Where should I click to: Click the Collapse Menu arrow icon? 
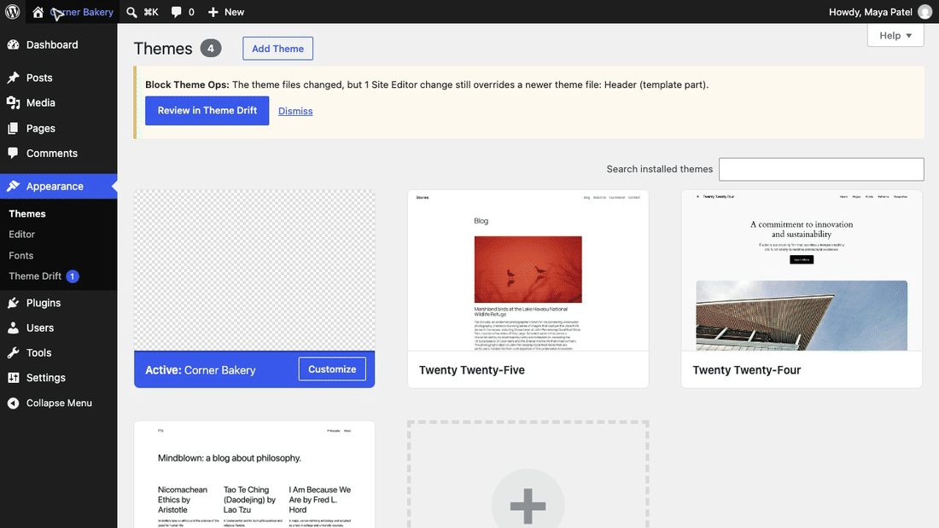click(13, 403)
